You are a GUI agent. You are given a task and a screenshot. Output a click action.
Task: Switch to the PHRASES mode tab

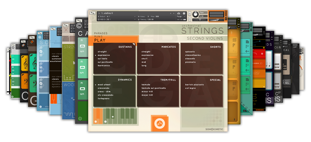[x=101, y=33]
